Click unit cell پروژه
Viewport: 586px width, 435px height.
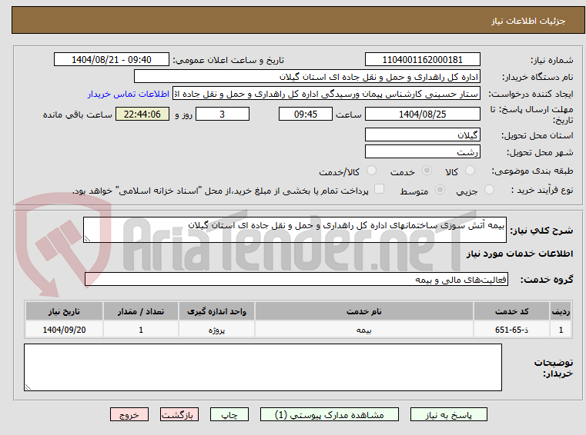pyautogui.click(x=216, y=330)
